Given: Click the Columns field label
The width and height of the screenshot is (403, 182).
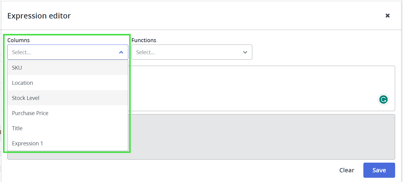Looking at the screenshot, I should (18, 40).
